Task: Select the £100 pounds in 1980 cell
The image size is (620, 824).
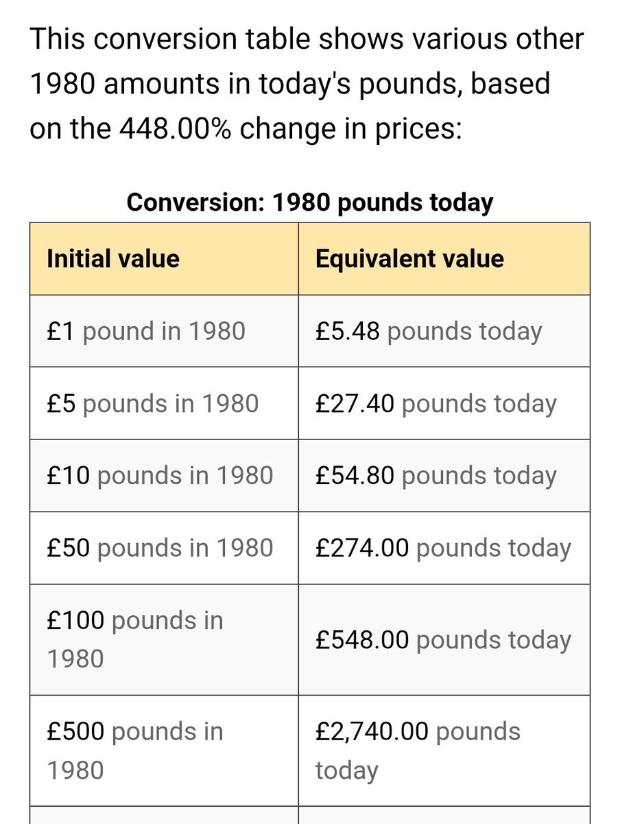Action: (x=164, y=639)
